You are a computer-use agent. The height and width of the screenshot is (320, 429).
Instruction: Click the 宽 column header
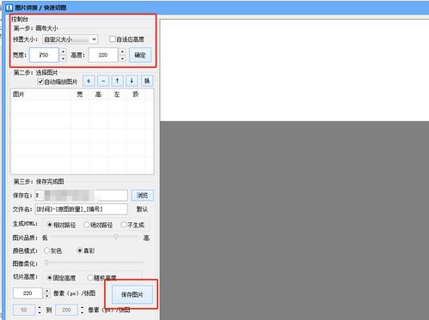pyautogui.click(x=80, y=94)
